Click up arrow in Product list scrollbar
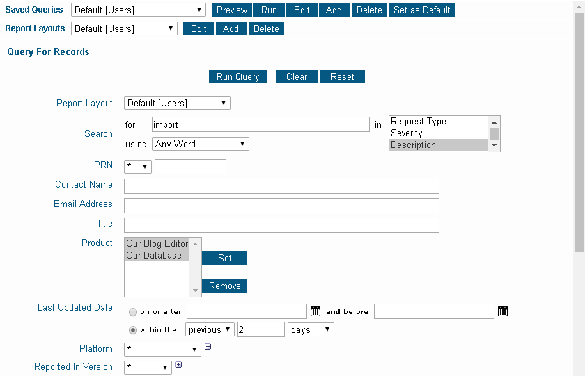 (195, 244)
